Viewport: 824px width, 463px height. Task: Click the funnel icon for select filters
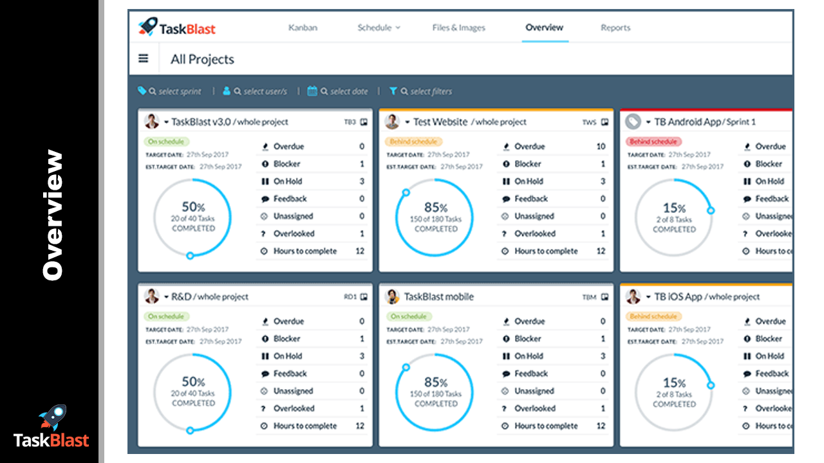393,91
